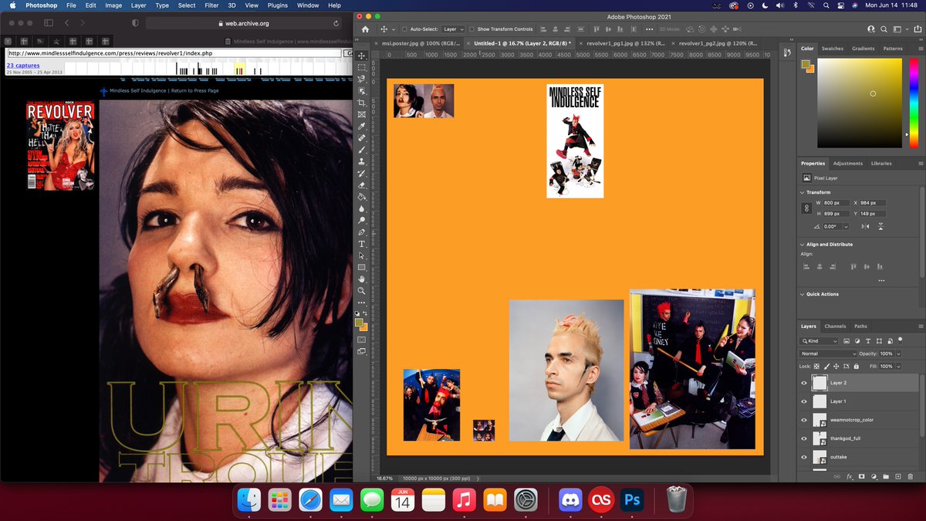926x521 pixels.
Task: Select the Brush tool
Action: tap(362, 150)
